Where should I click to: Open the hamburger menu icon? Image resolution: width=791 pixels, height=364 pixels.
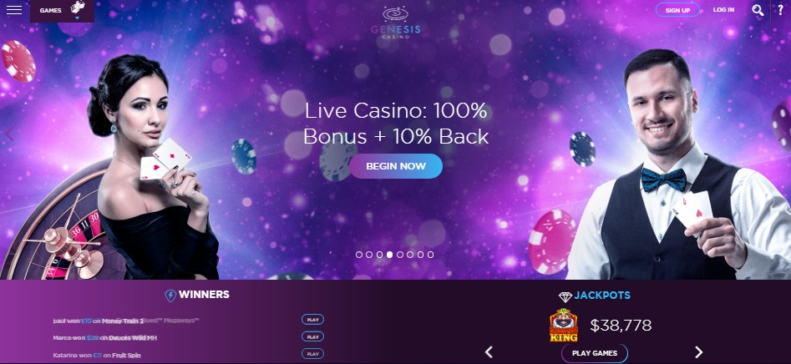(x=14, y=10)
